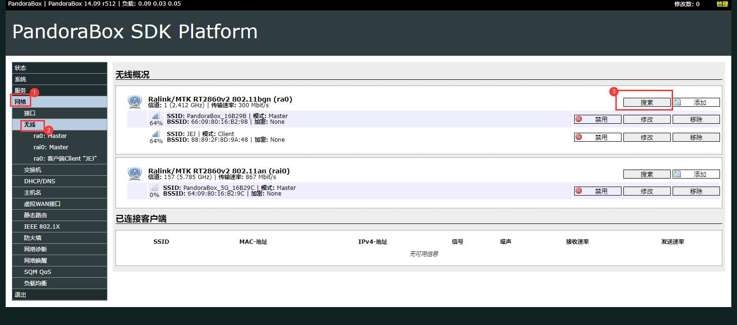Click BSSID 66:09:80:16:B2:98 text

click(207, 122)
